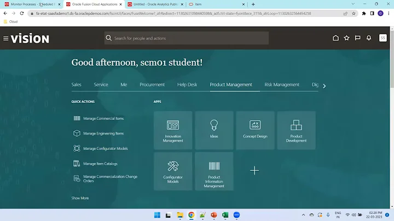394x221 pixels.
Task: Open the Configurator Models app tile
Action: [173, 171]
